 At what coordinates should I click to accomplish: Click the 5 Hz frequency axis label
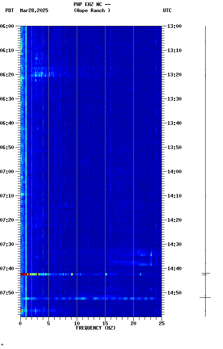pos(48,324)
